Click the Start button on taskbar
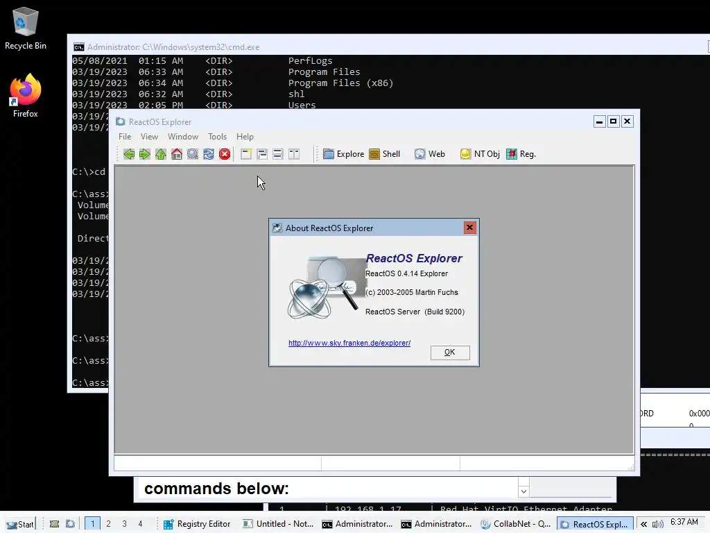The height and width of the screenshot is (533, 710). pos(20,524)
